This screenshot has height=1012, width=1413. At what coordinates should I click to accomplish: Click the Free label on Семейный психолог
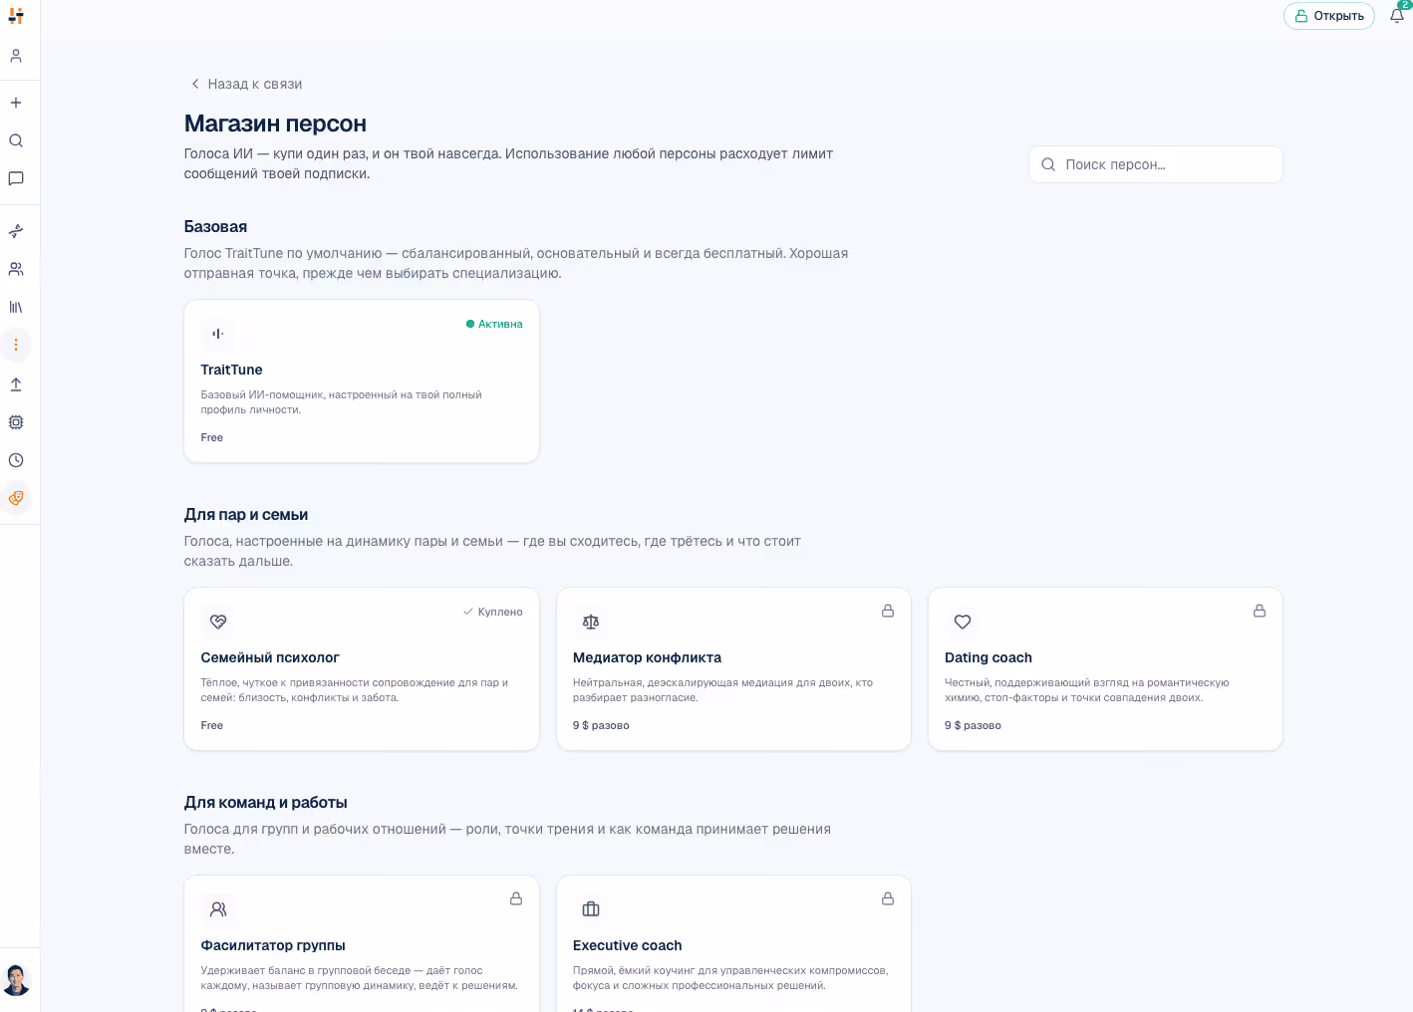[x=212, y=725]
